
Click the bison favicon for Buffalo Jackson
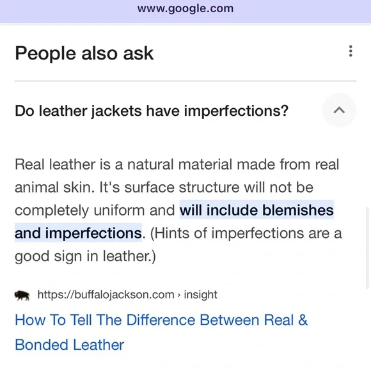click(x=22, y=296)
